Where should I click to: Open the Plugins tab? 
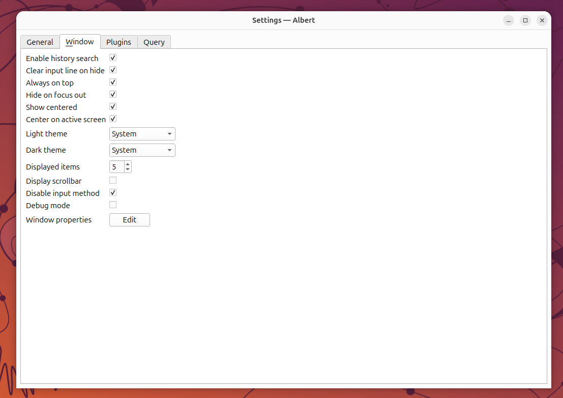pos(118,42)
